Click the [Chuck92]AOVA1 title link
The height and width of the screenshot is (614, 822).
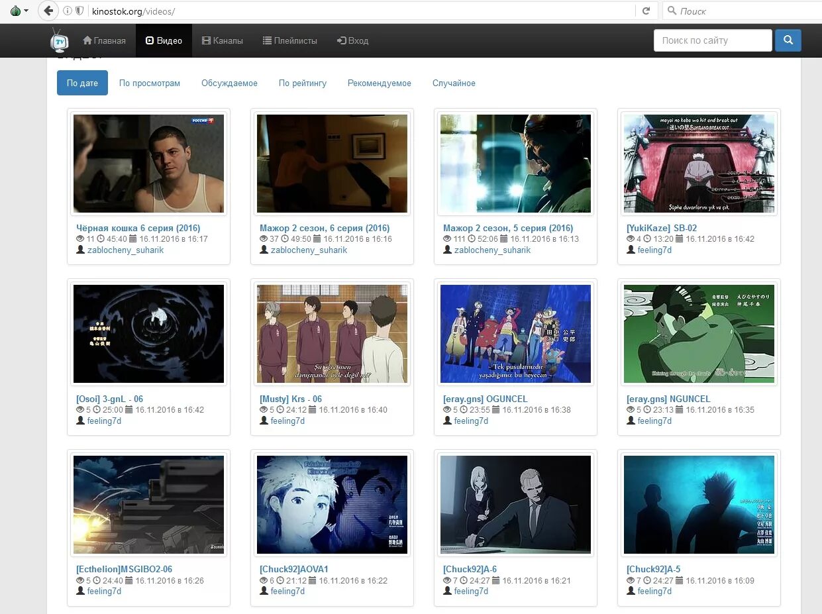pyautogui.click(x=294, y=569)
